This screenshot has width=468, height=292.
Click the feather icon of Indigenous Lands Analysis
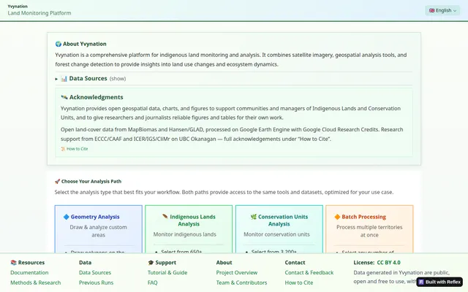coord(165,216)
